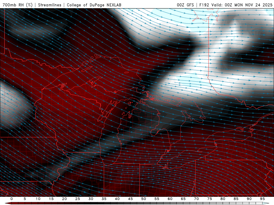The height and width of the screenshot is (205, 274).
Task: Click the '55' colorbar scale label
Action: [x=157, y=199]
